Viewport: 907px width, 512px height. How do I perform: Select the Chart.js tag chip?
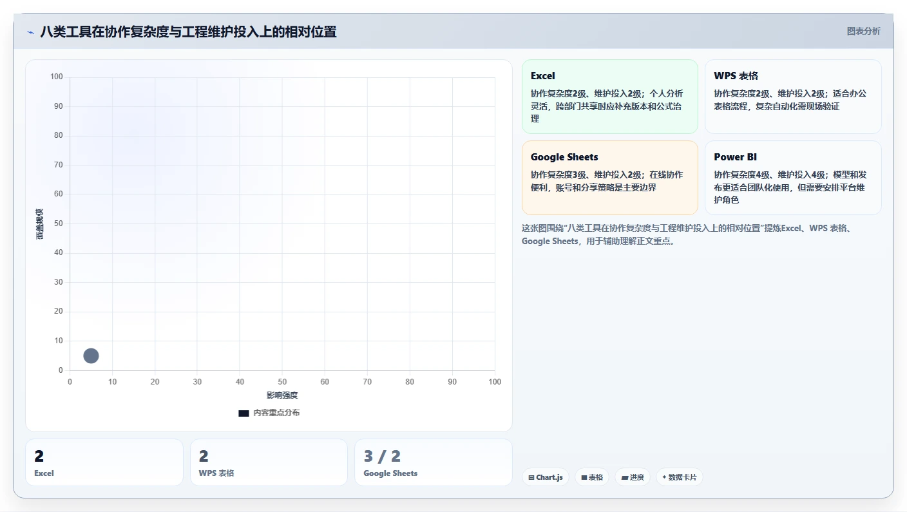pos(545,477)
